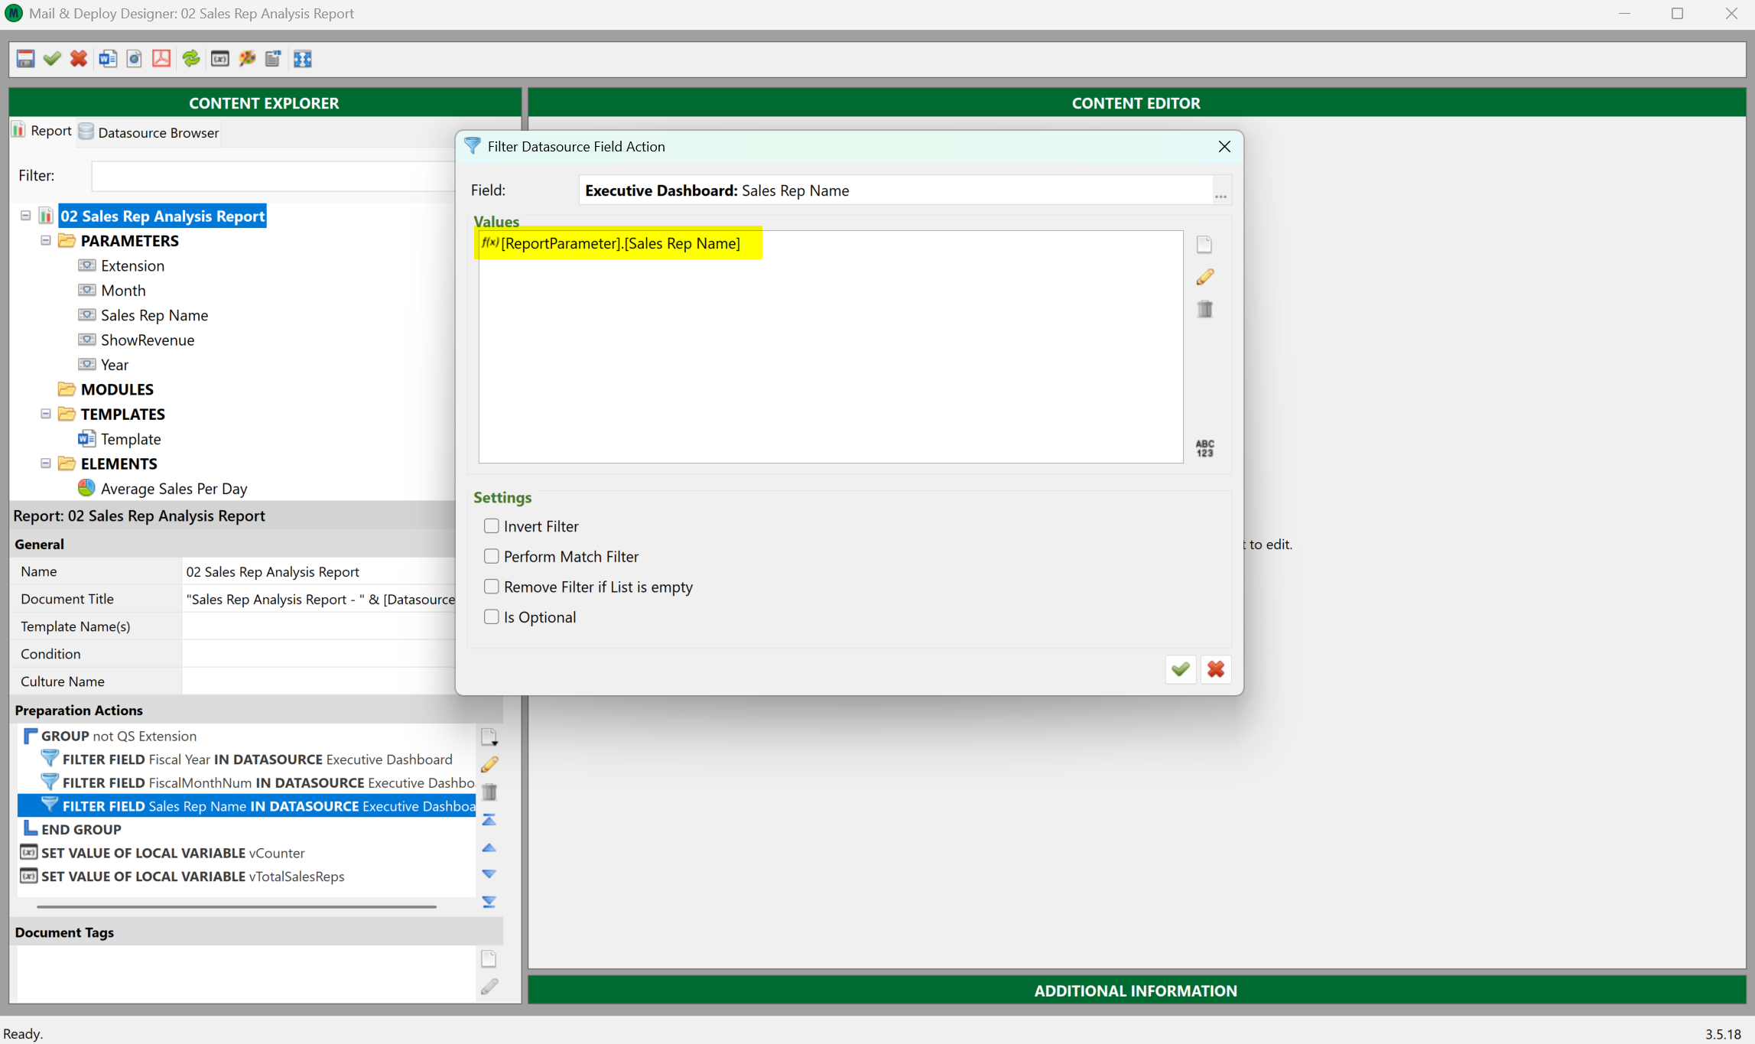Tick the Is Optional checkbox
Image resolution: width=1755 pixels, height=1044 pixels.
491,617
